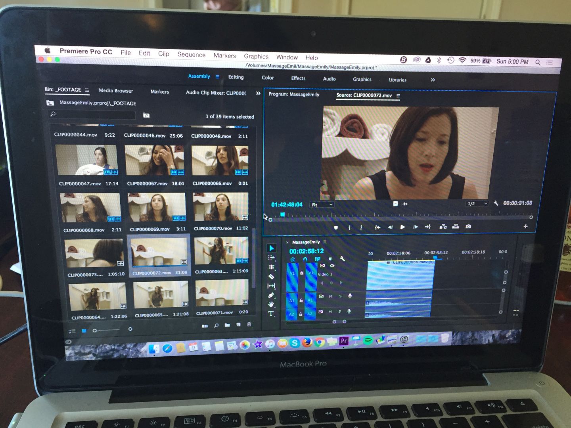Open timeline display settings wrench
This screenshot has height=428, width=571.
342,259
